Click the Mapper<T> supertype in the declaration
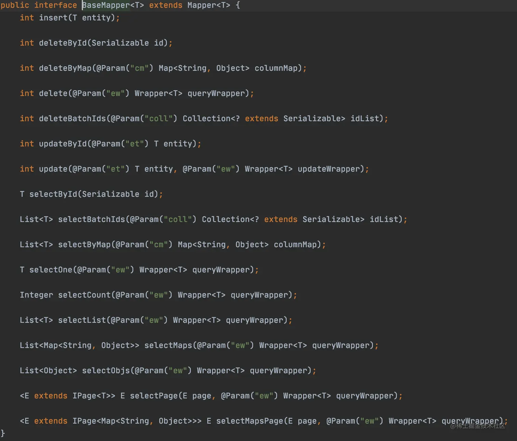The height and width of the screenshot is (441, 517). point(209,5)
